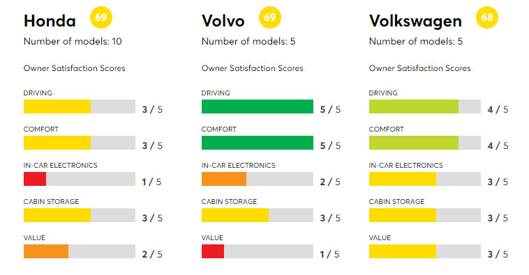This screenshot has height=275, width=529.
Task: Click the Honda brand heading
Action: point(50,21)
